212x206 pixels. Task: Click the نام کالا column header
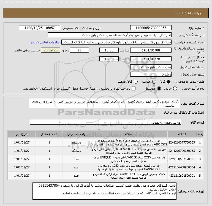click(129, 134)
